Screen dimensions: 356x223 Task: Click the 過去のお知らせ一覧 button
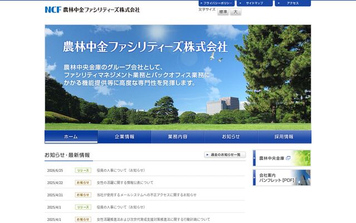pyautogui.click(x=225, y=155)
